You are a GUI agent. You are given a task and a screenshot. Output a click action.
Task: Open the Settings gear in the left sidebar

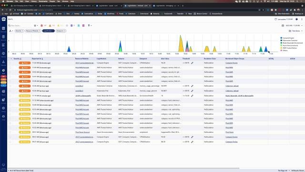coord(3,109)
